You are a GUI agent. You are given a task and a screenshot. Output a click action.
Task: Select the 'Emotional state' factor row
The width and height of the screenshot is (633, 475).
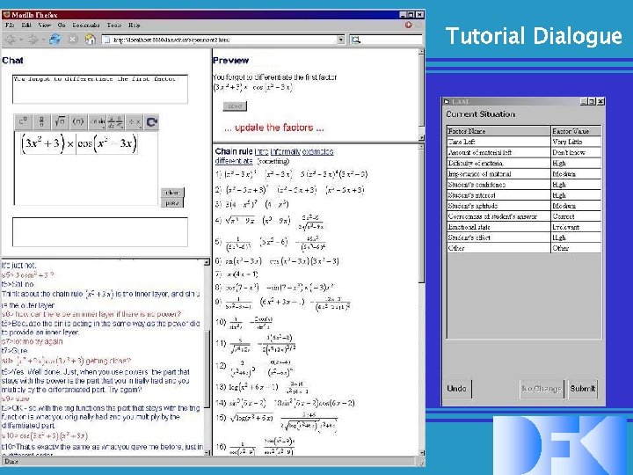pyautogui.click(x=498, y=227)
